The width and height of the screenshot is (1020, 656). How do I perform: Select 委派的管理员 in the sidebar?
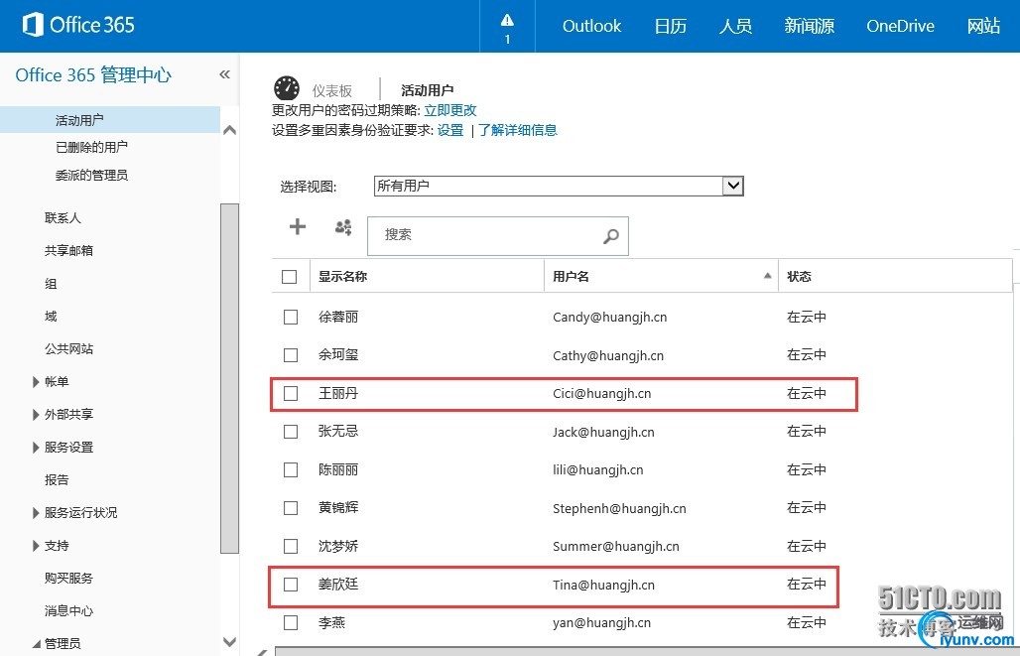pos(91,175)
